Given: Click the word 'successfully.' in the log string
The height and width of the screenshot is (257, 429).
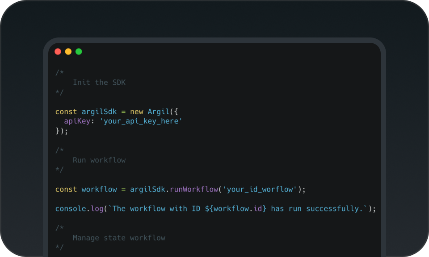Looking at the screenshot, I should [x=334, y=209].
